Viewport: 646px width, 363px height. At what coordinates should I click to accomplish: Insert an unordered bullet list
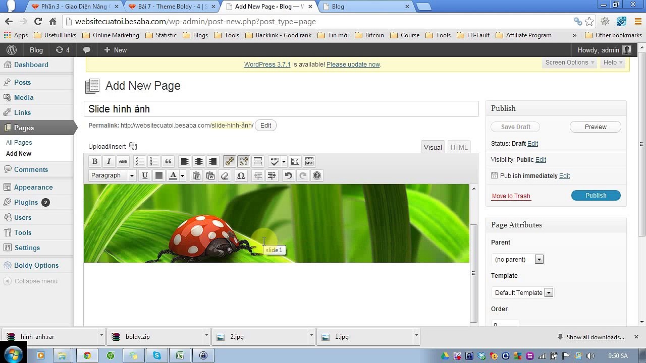pyautogui.click(x=140, y=161)
